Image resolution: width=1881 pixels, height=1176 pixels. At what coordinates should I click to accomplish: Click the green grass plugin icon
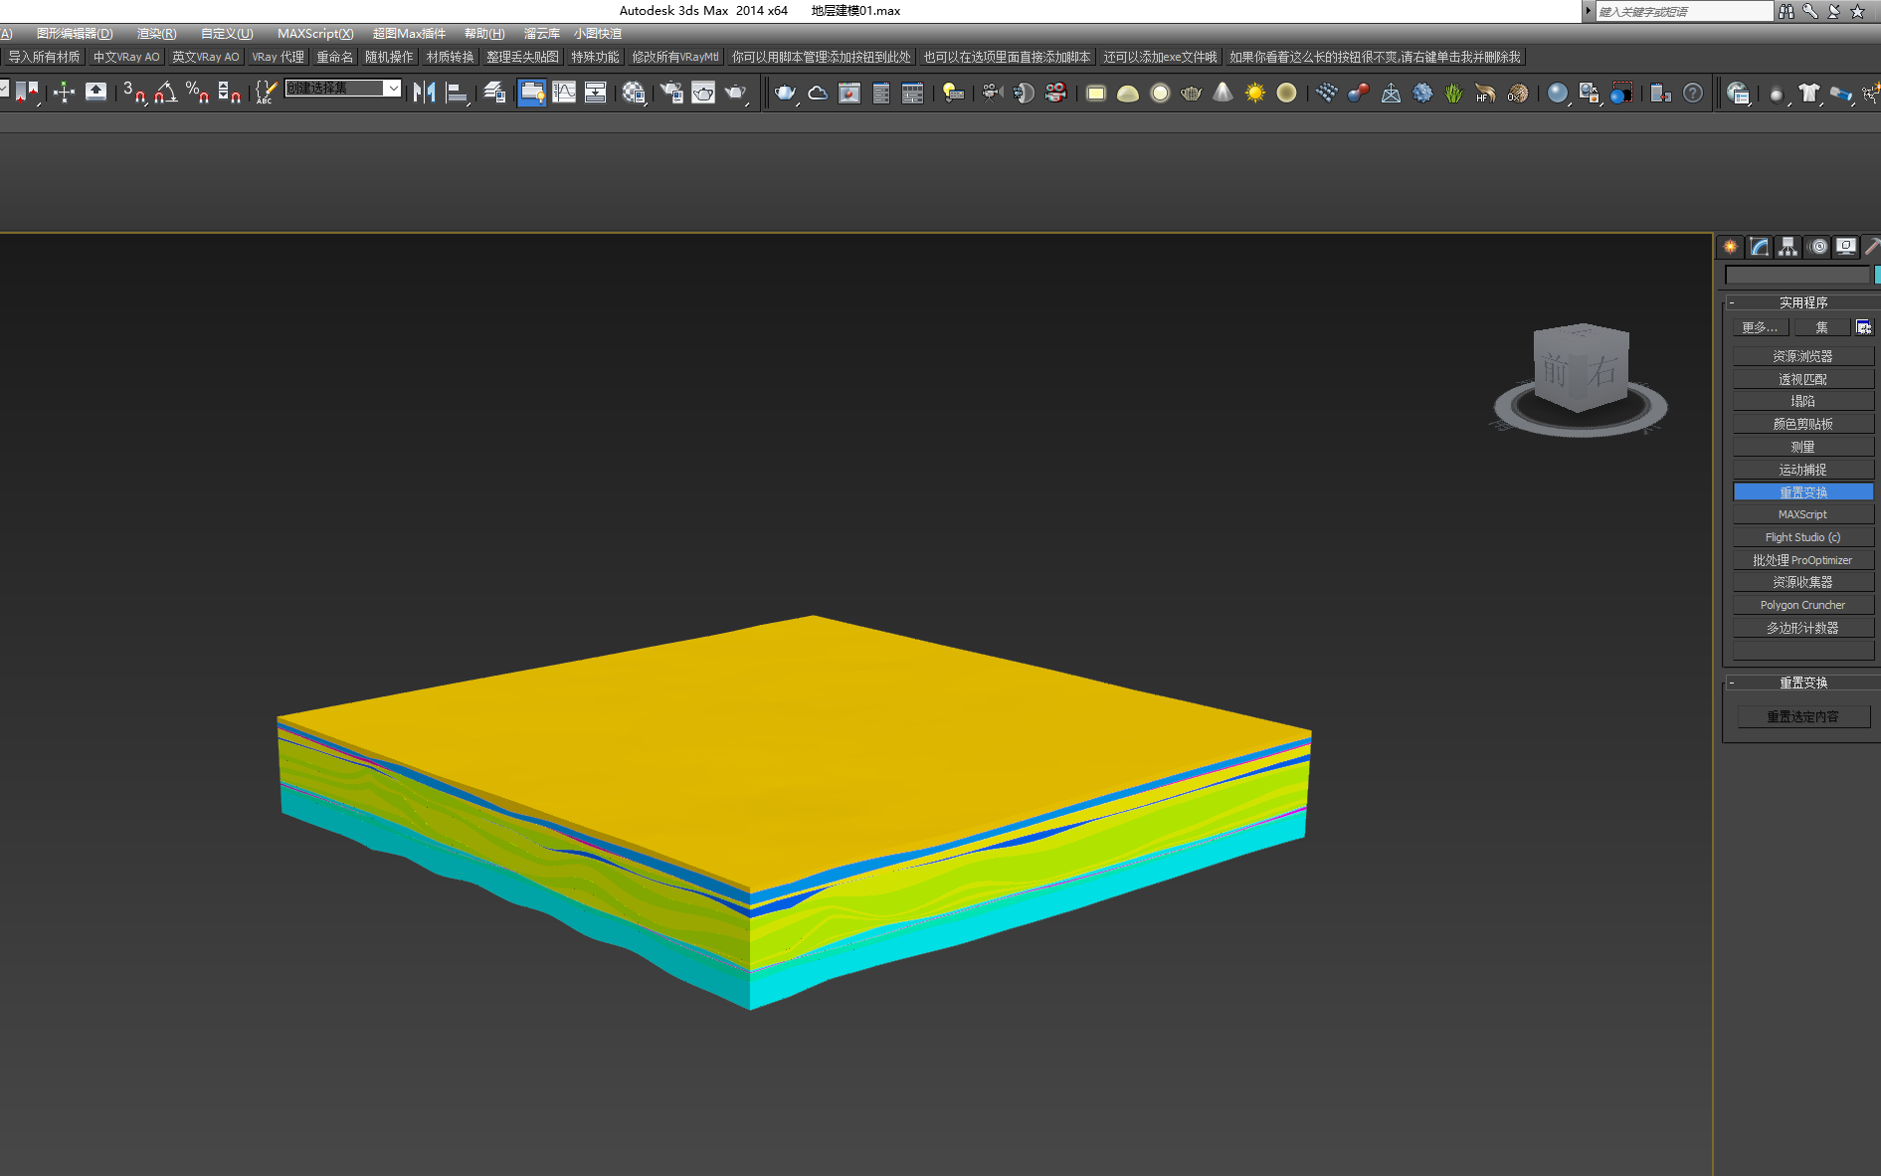[x=1454, y=93]
